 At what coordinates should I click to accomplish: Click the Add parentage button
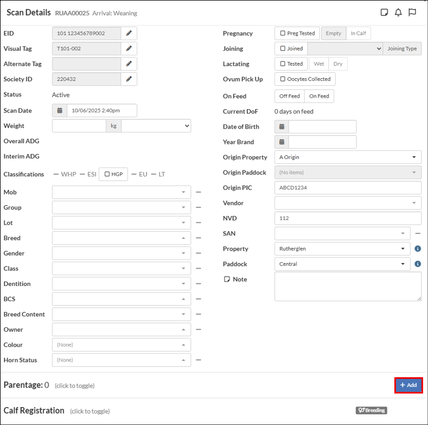pos(408,385)
